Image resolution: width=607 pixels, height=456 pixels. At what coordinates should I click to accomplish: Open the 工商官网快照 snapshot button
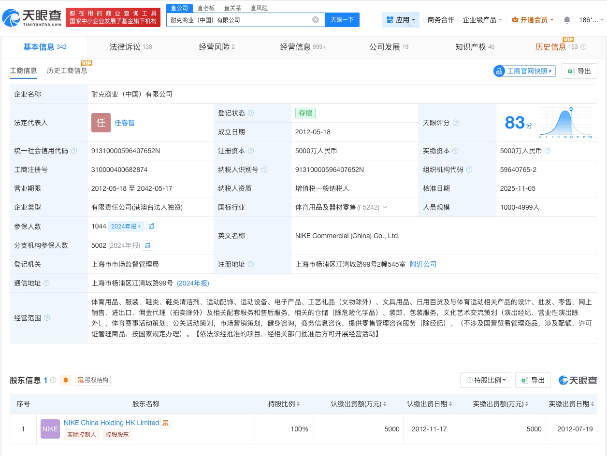[x=524, y=71]
